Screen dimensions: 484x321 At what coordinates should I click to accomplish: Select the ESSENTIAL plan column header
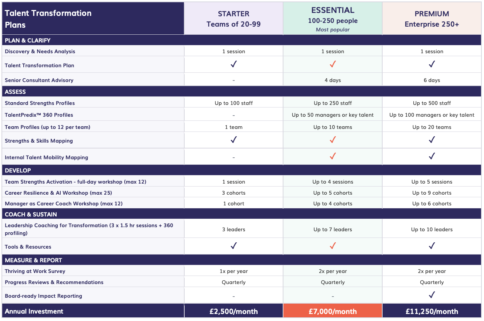pyautogui.click(x=333, y=19)
